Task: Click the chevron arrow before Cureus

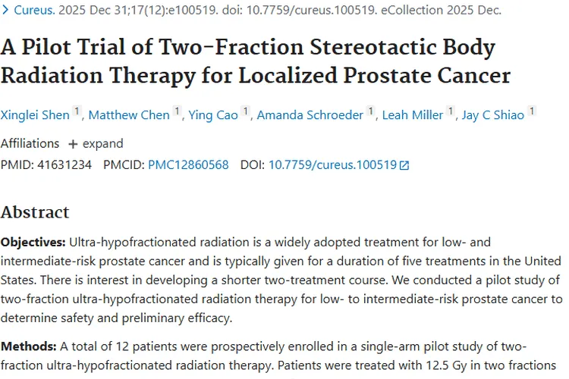Action: (6, 10)
